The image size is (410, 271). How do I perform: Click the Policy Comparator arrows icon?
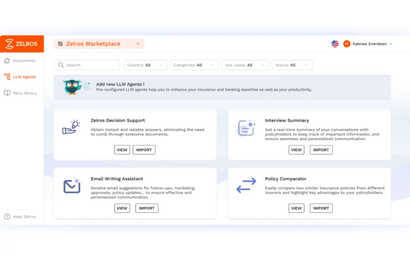pos(246,185)
